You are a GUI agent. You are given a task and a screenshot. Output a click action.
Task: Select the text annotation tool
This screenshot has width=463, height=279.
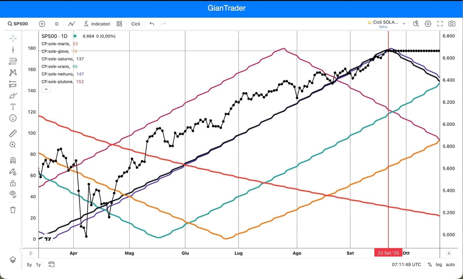coord(13,107)
